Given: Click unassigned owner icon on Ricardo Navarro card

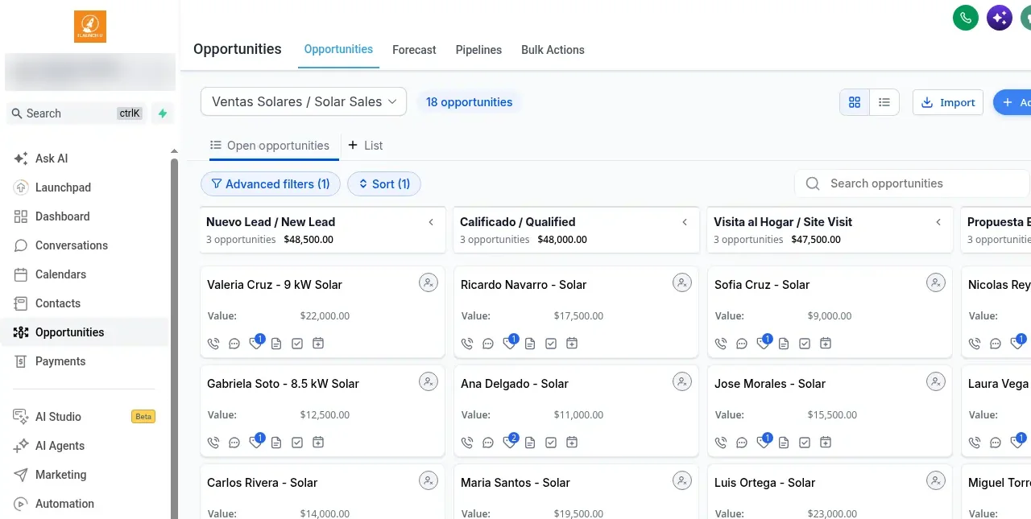Looking at the screenshot, I should tap(681, 282).
